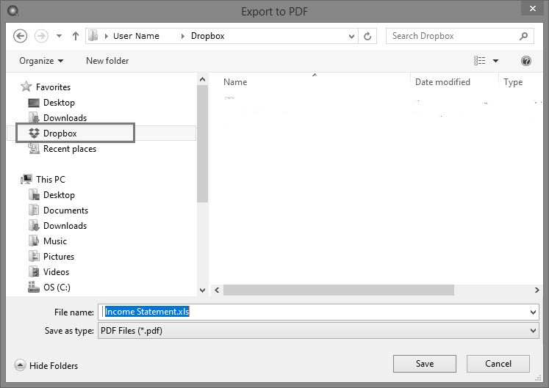Image resolution: width=549 pixels, height=388 pixels.
Task: Open the Organize menu
Action: coord(41,61)
